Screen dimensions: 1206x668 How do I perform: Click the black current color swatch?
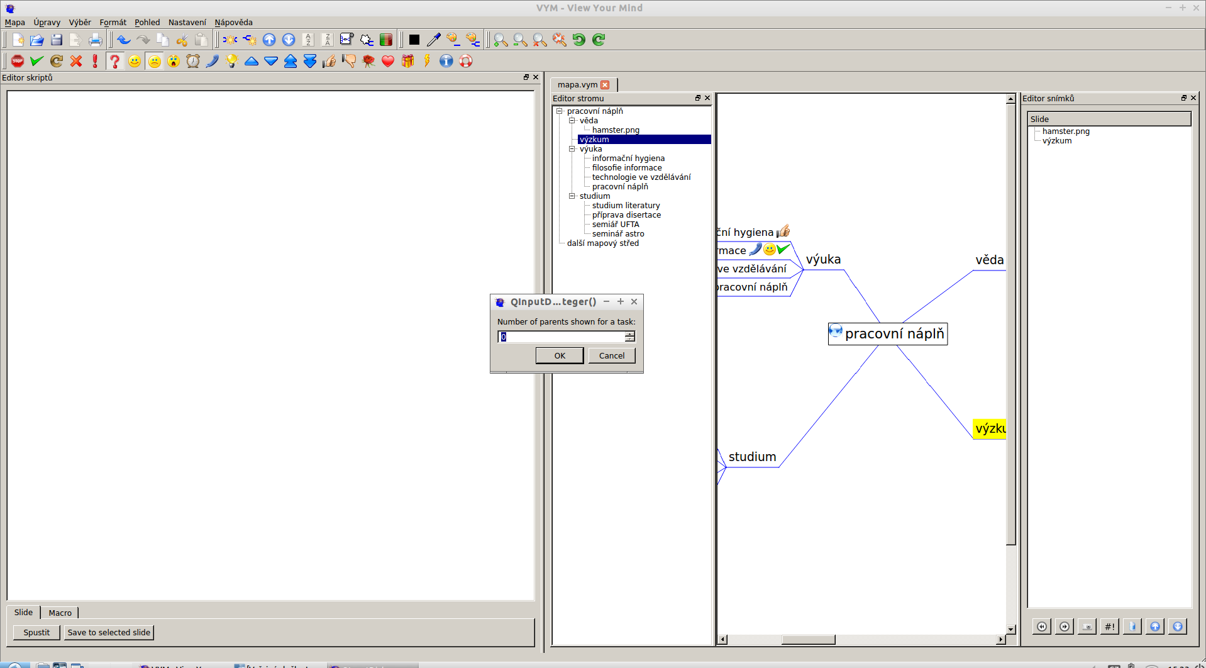pos(414,40)
